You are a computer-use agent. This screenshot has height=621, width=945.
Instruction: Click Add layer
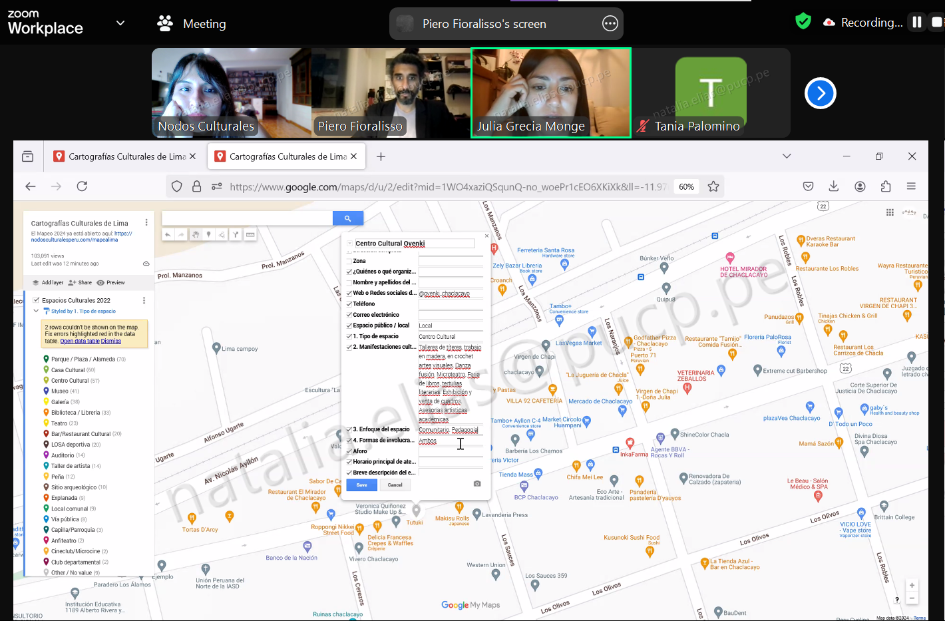click(x=47, y=282)
